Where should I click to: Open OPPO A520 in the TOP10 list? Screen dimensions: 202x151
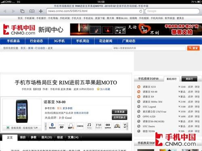149,116
